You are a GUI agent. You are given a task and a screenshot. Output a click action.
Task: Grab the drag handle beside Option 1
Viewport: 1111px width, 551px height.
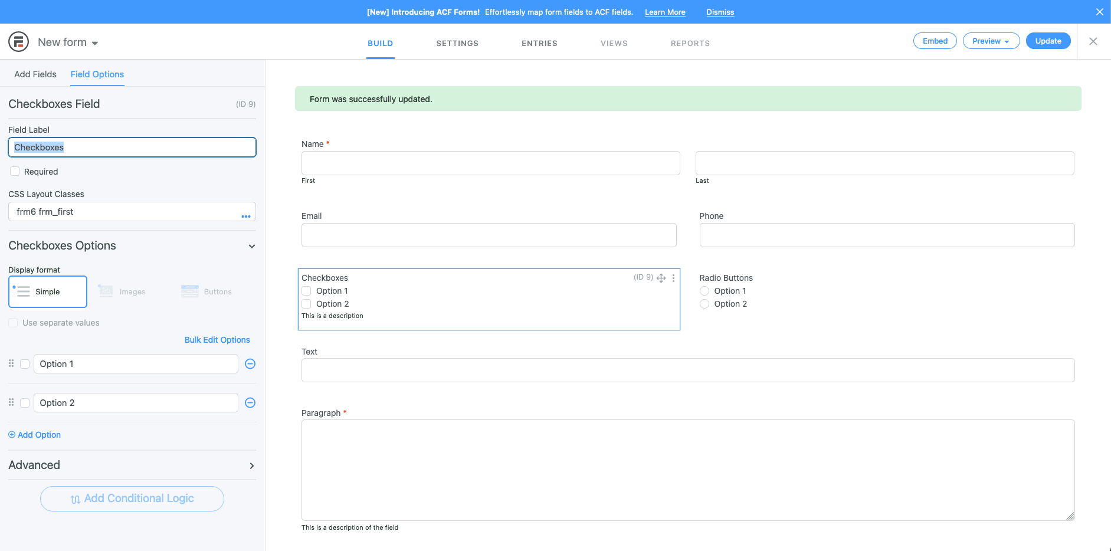click(x=11, y=363)
